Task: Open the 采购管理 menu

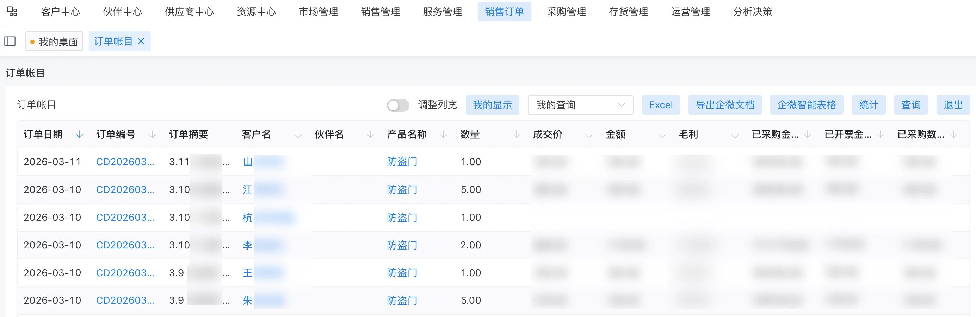Action: pos(567,12)
